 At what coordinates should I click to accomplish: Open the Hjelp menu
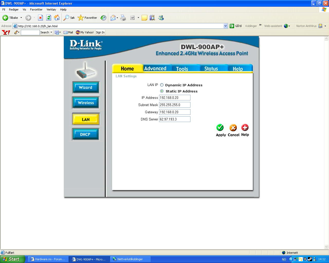[x=63, y=10]
